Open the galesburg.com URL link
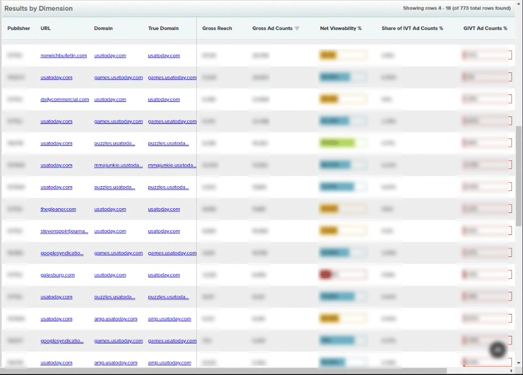The image size is (523, 375). 58,275
